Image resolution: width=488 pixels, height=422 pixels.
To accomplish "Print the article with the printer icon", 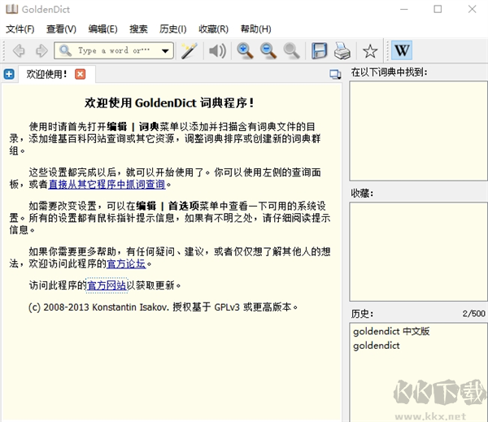I will (342, 51).
